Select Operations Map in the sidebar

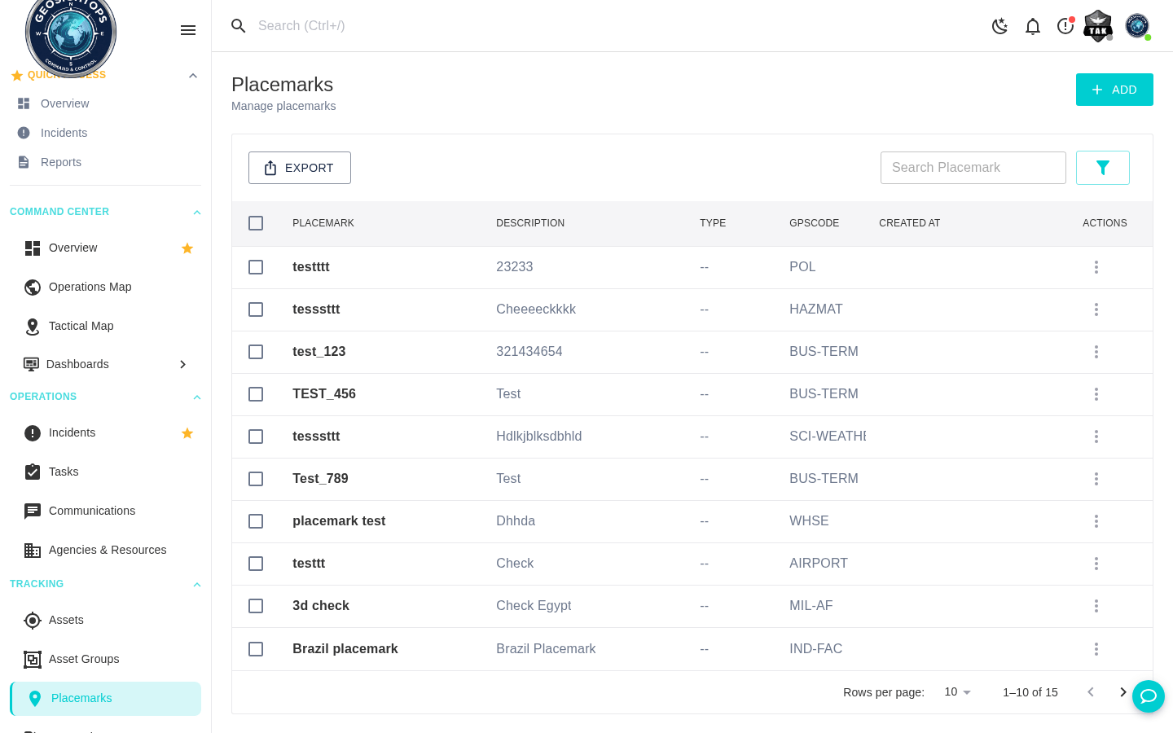tap(90, 287)
